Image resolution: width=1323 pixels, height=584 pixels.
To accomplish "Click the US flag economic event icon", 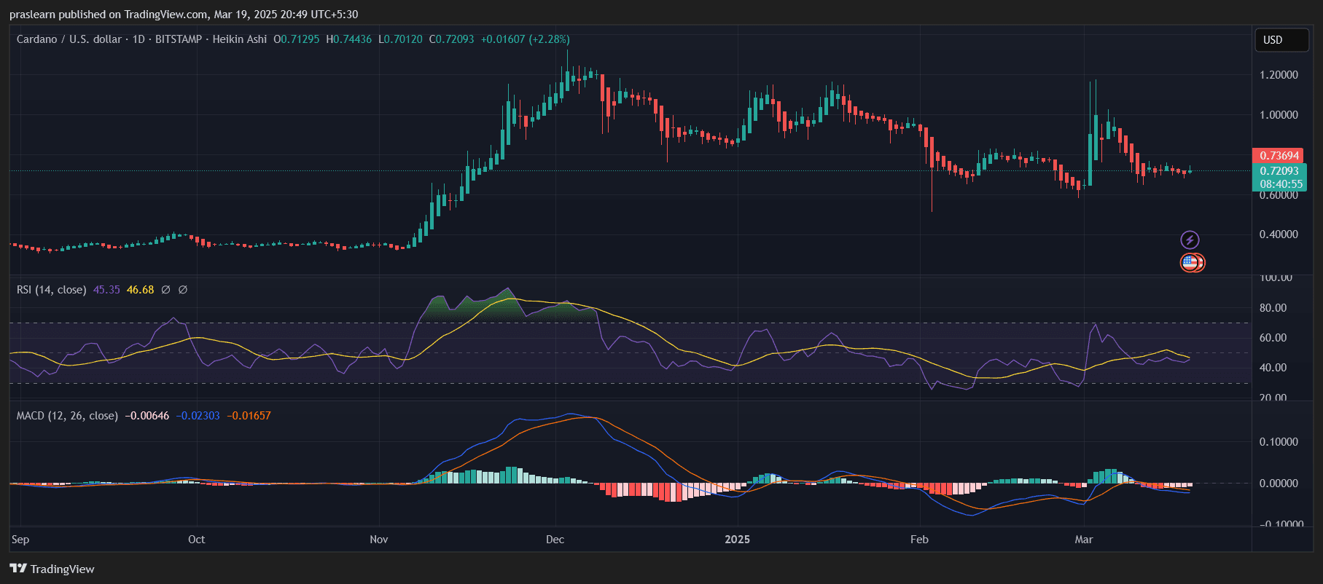I will [1190, 263].
